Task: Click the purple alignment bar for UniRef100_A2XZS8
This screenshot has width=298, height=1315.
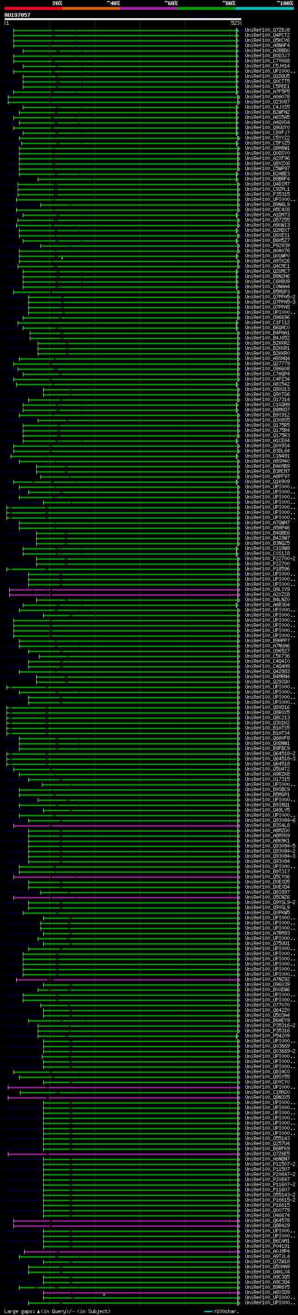Action: tap(124, 595)
